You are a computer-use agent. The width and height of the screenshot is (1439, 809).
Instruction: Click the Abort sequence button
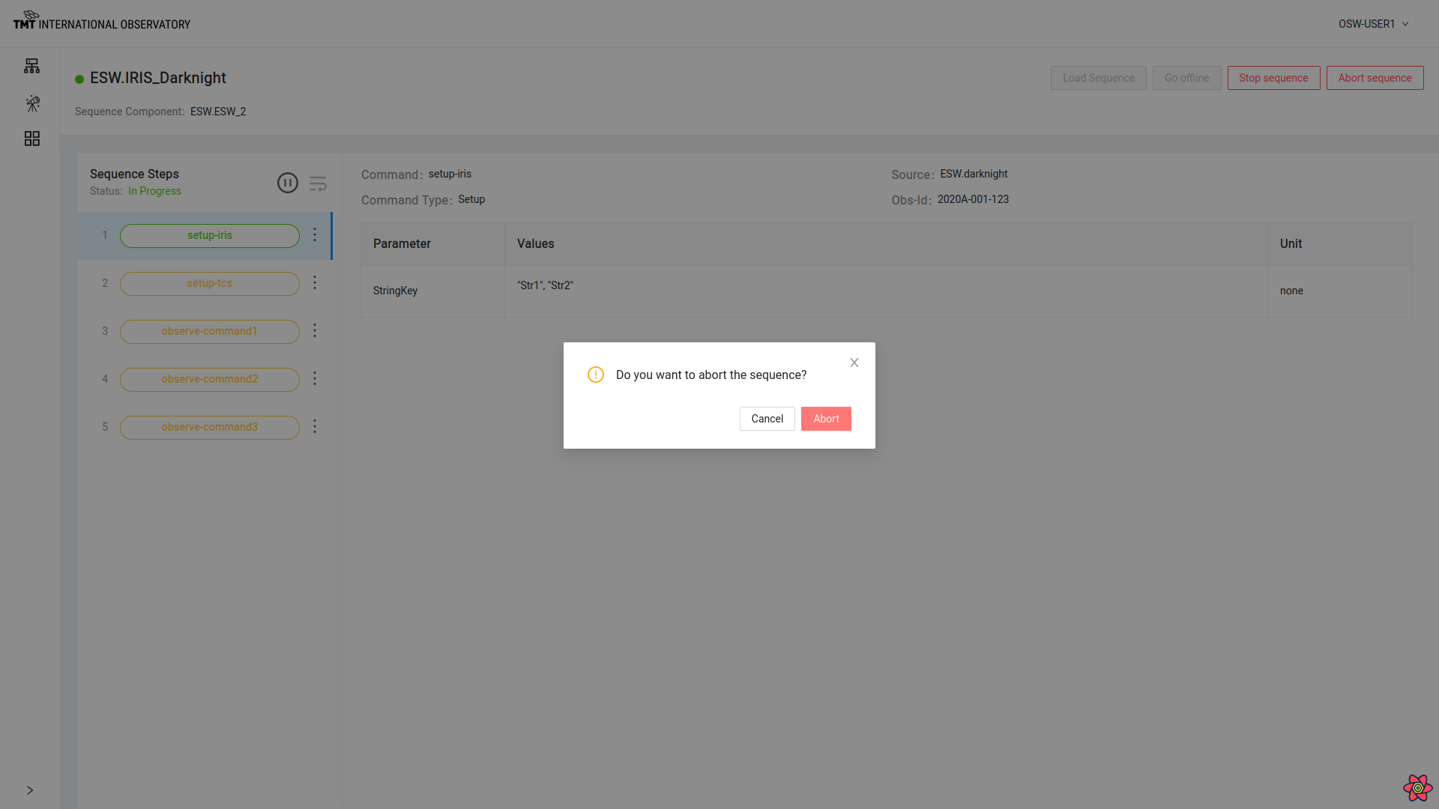point(1375,78)
